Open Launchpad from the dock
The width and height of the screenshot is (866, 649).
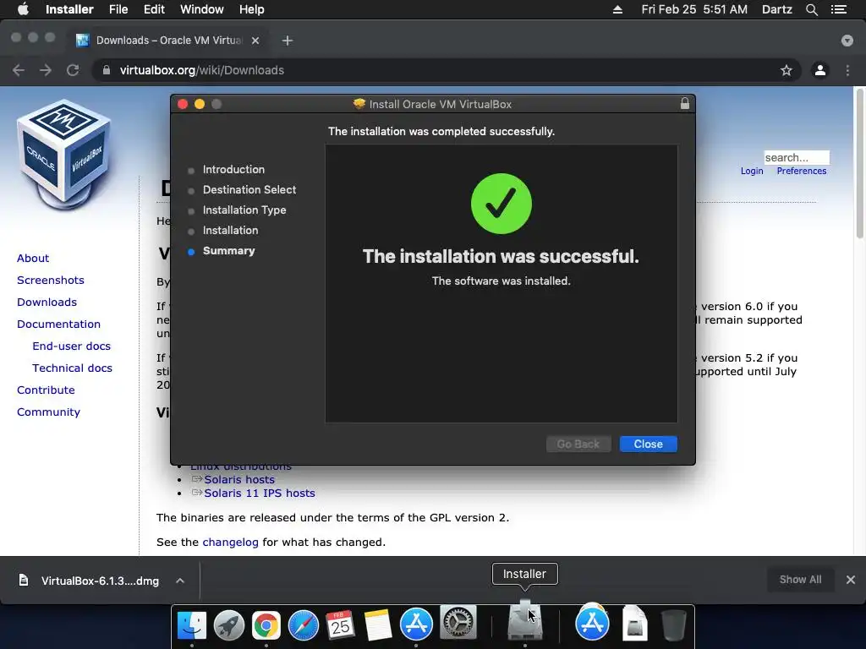coord(228,624)
